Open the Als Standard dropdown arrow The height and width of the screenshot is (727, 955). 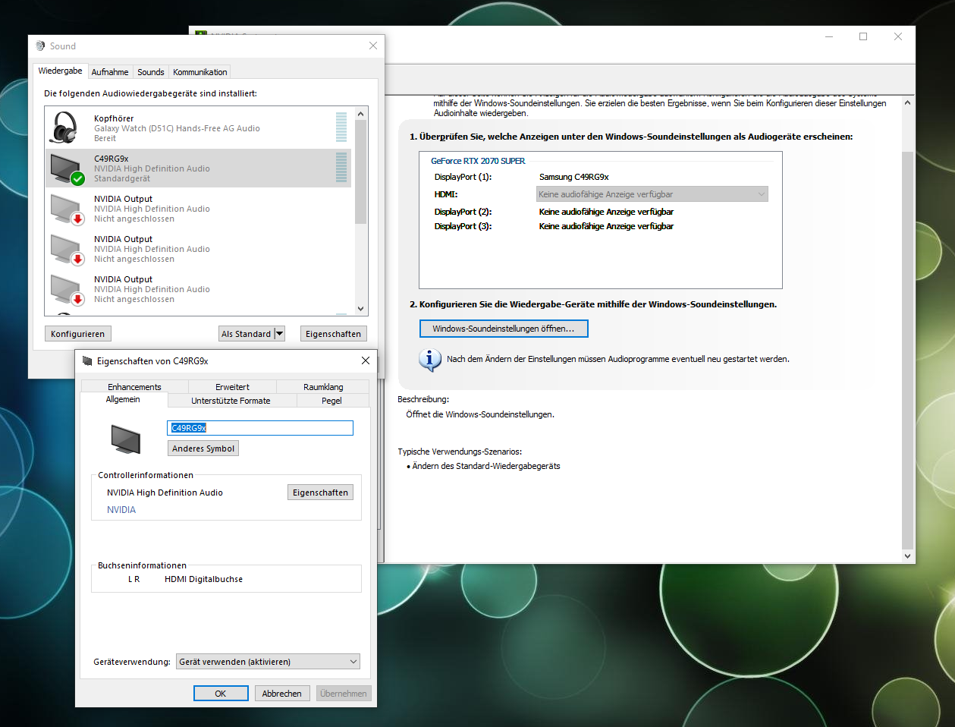coord(279,334)
